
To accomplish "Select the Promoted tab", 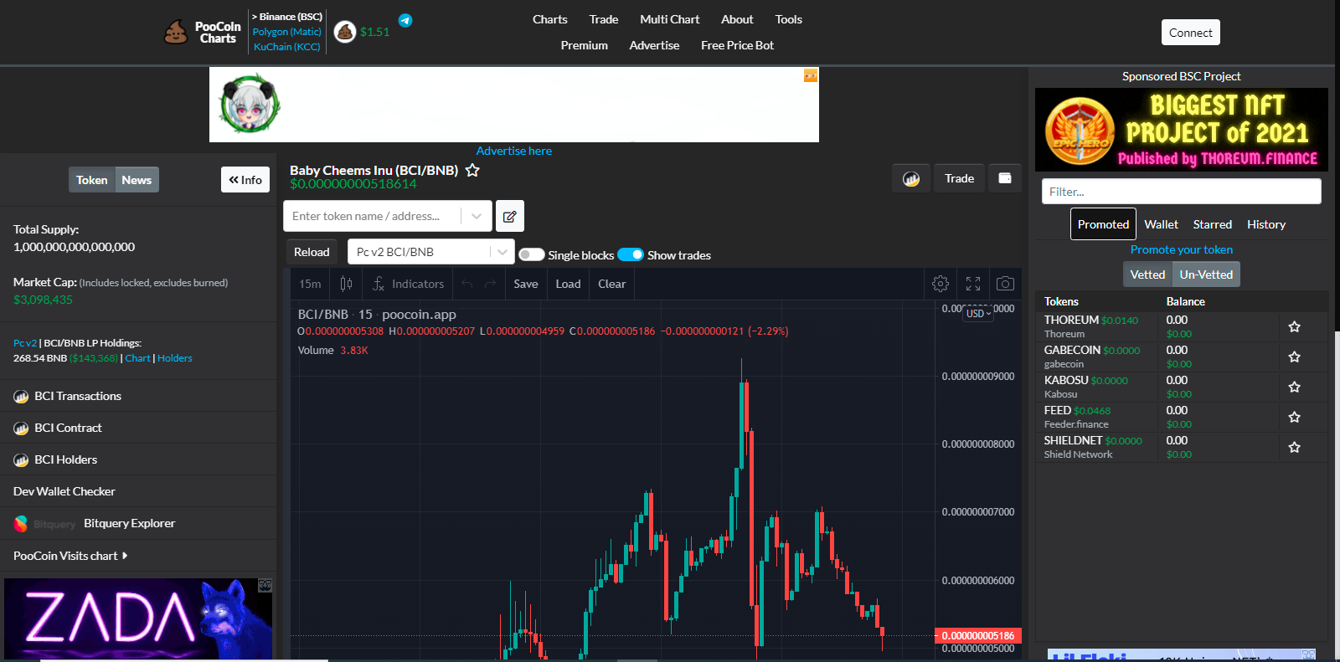I will tap(1103, 224).
